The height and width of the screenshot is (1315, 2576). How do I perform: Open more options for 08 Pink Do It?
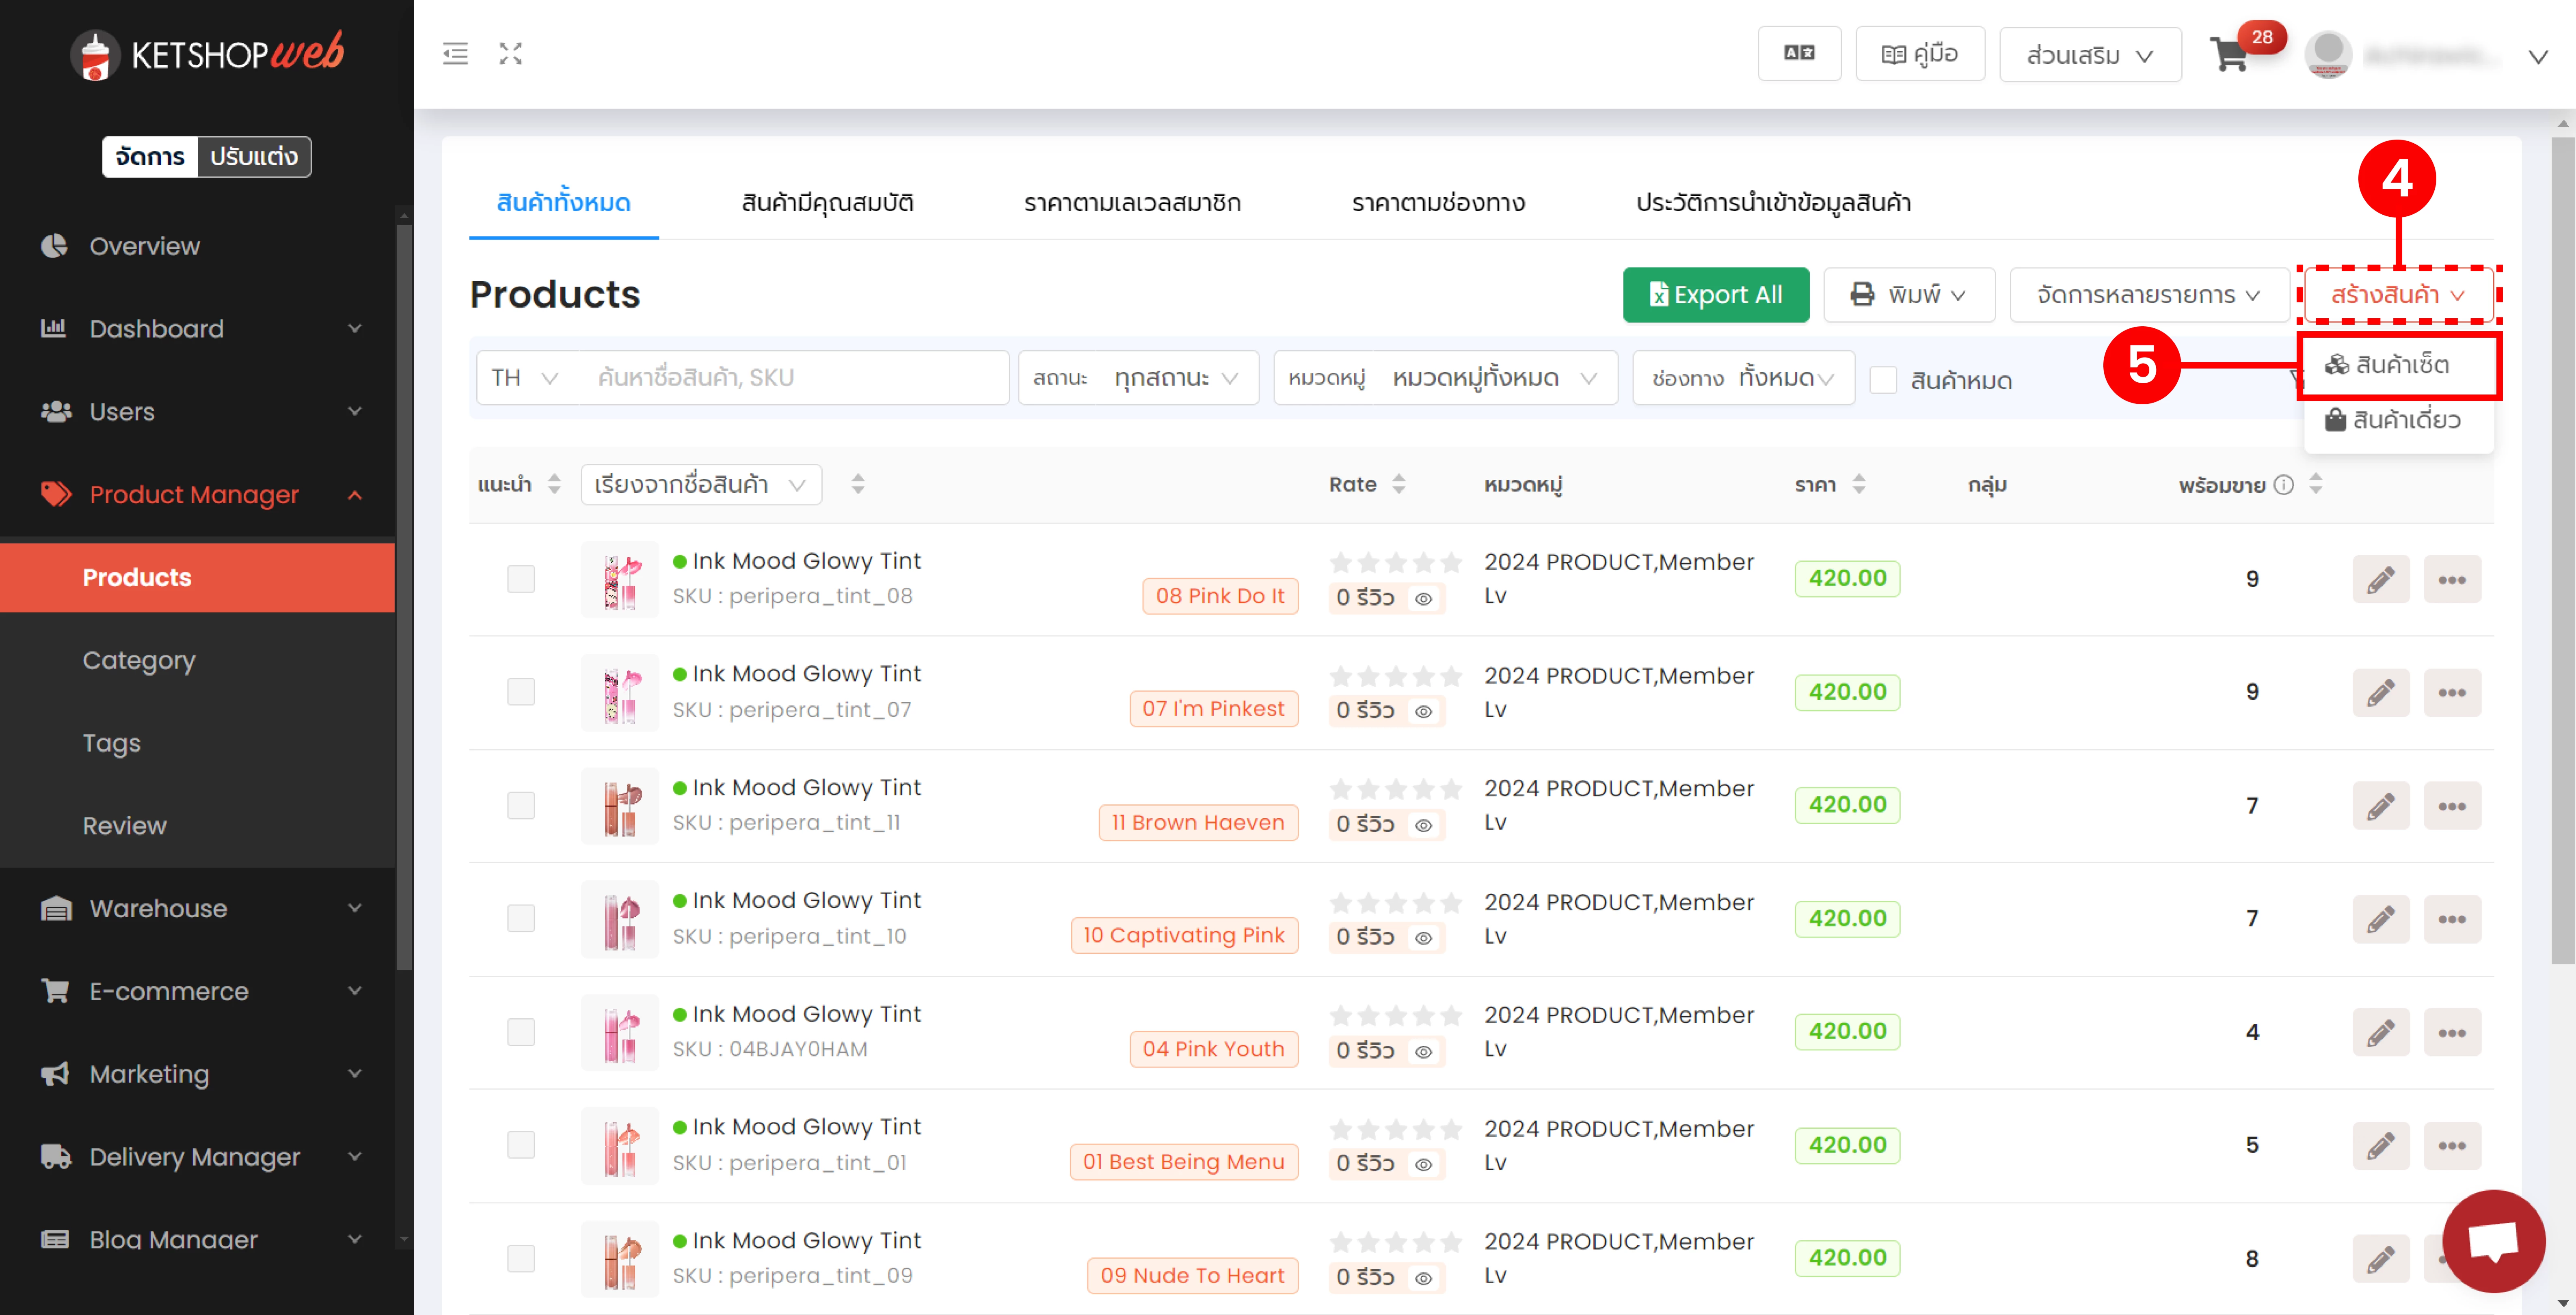(x=2452, y=579)
